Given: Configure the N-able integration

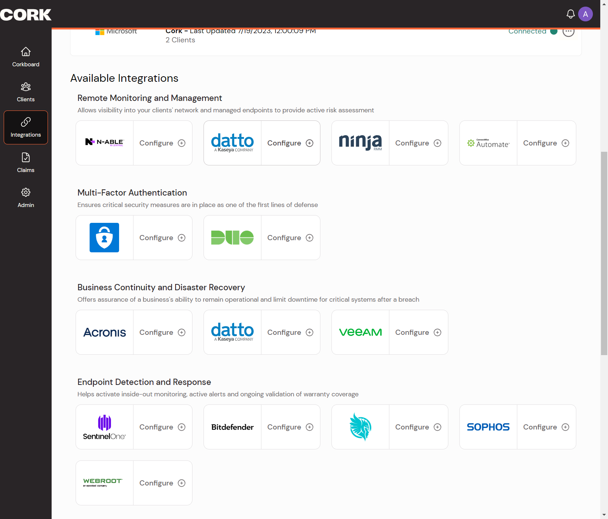Looking at the screenshot, I should [162, 143].
